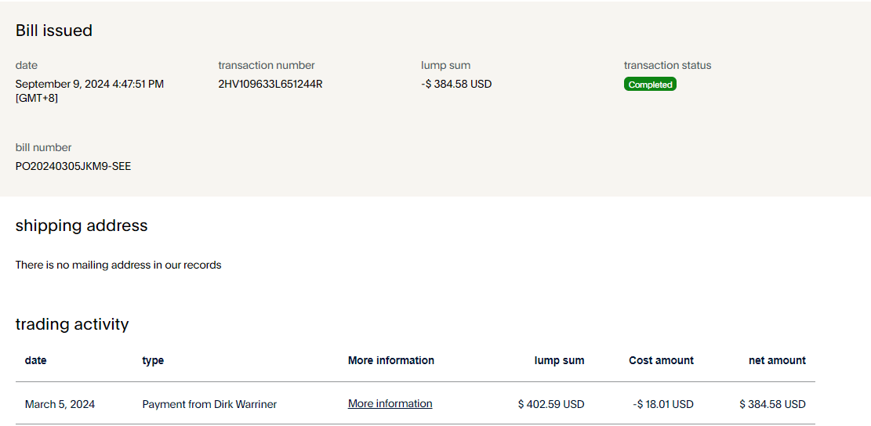Click Payment from Dirk Warriner entry
Viewport: 871px width, 426px height.
[209, 405]
